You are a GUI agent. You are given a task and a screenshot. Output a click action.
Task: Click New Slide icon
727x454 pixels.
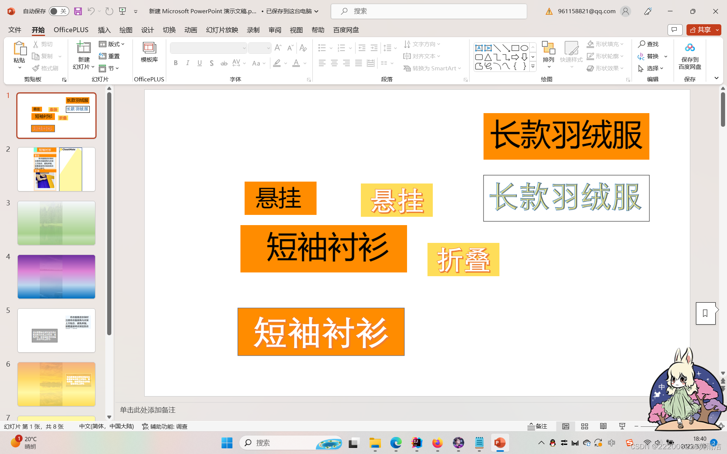coord(84,48)
